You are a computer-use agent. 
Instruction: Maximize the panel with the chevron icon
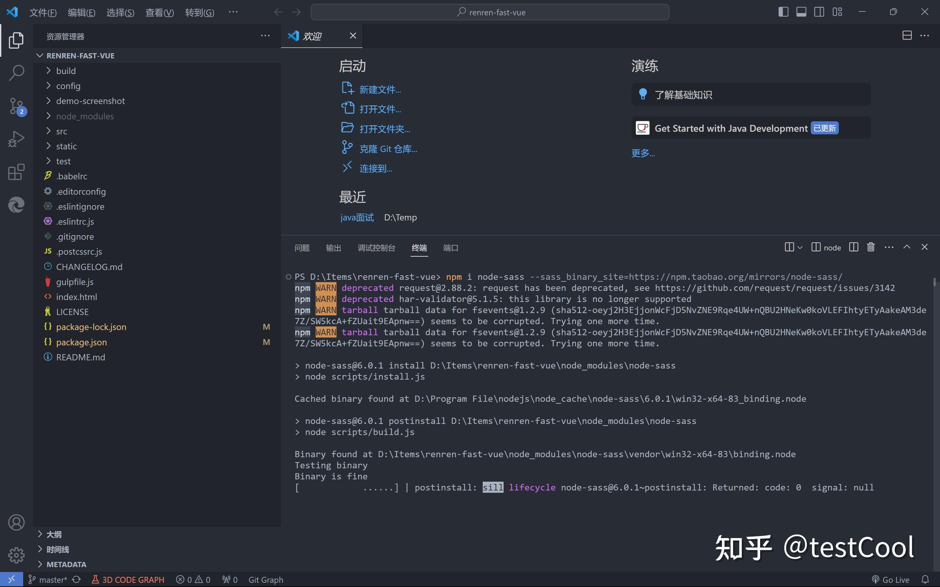tap(907, 247)
